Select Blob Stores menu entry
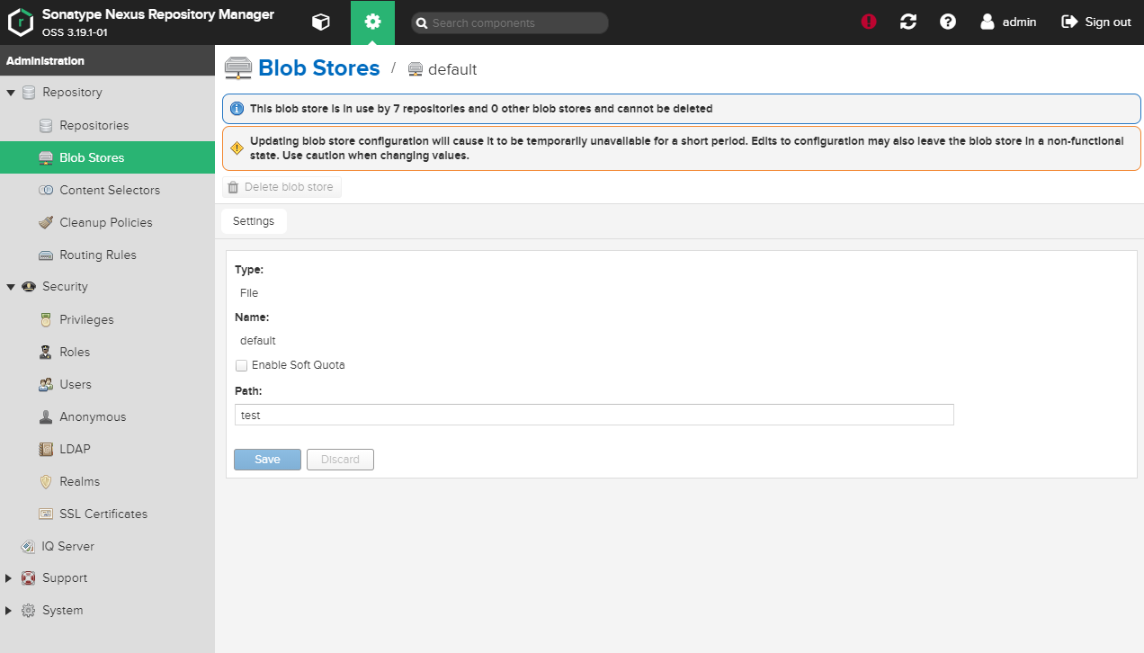Screen dimensions: 1144x653 tap(107, 158)
